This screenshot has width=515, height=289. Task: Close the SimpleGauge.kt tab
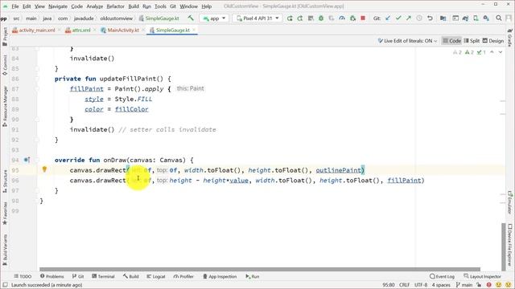[194, 30]
